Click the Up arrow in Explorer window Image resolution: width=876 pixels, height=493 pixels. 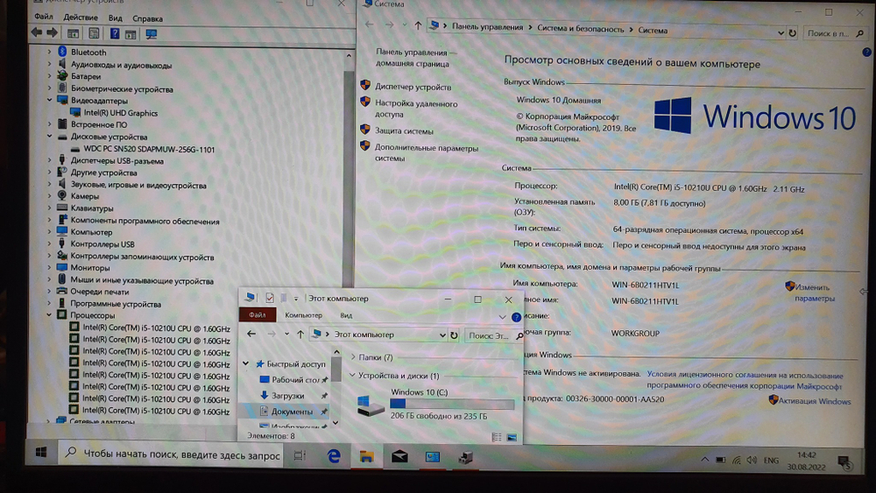pos(300,335)
